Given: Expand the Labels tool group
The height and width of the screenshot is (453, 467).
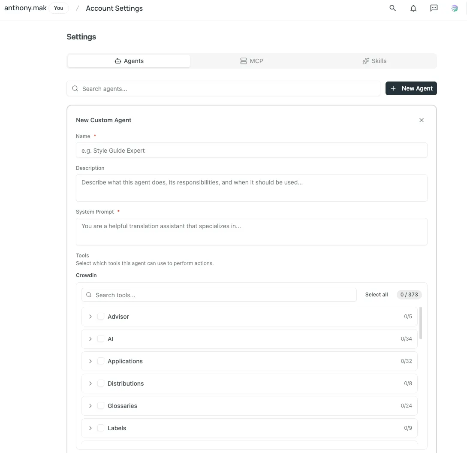Looking at the screenshot, I should click(x=90, y=428).
